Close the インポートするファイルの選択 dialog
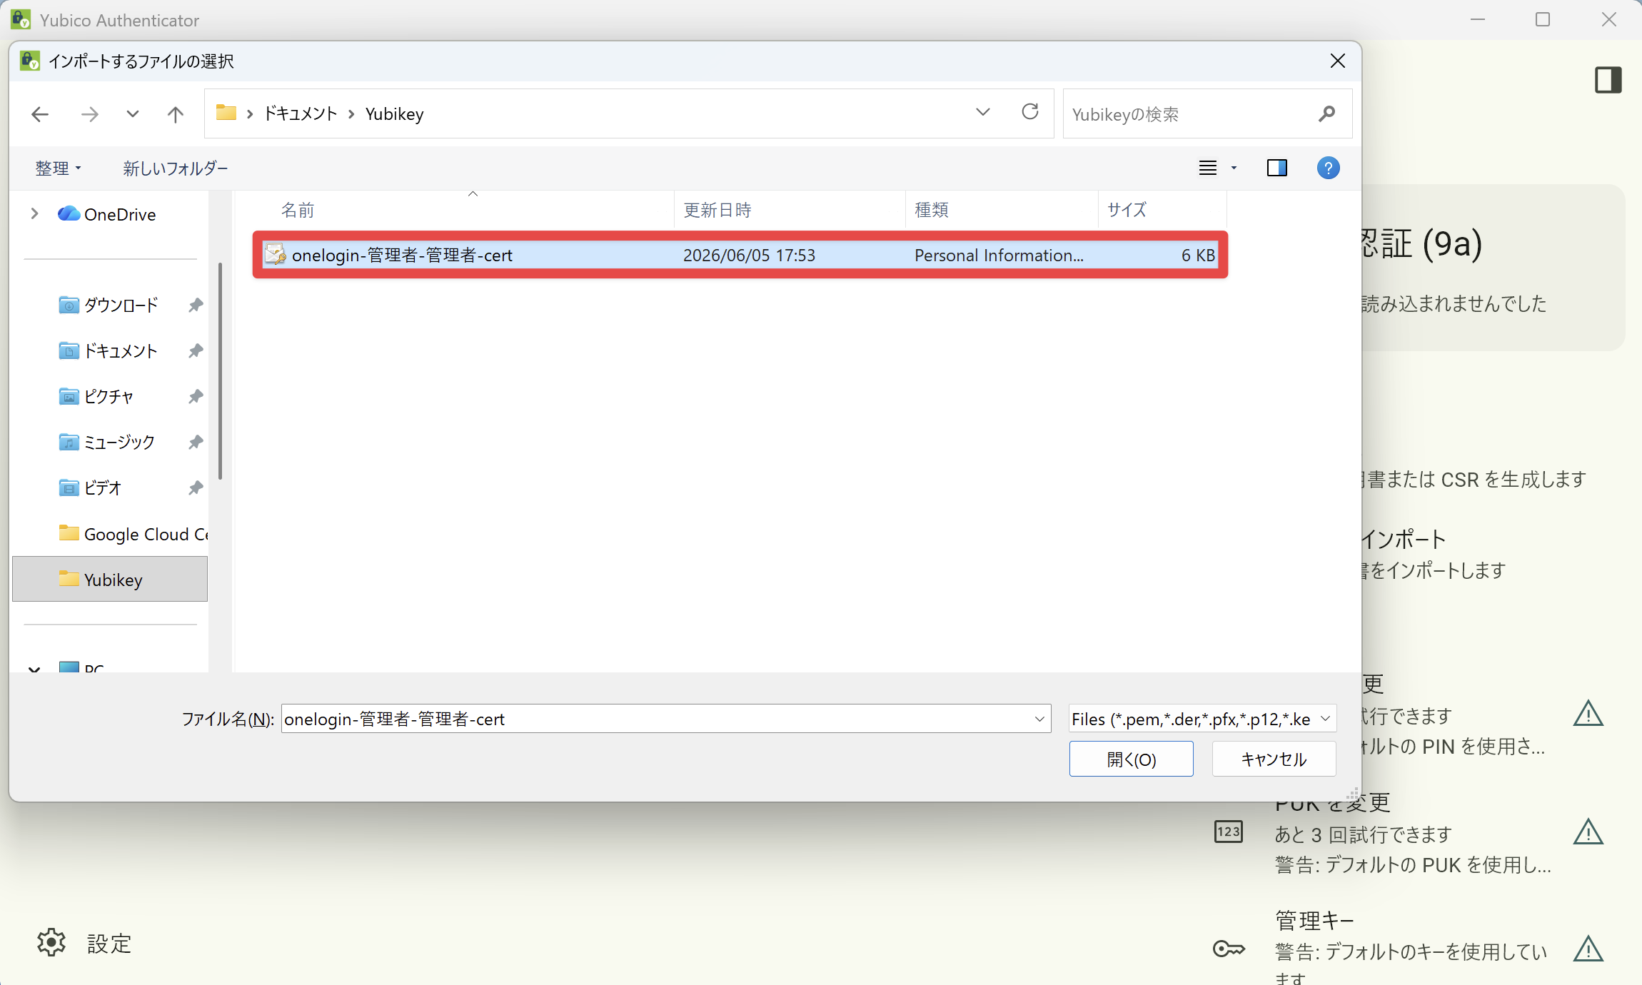 [x=1338, y=61]
